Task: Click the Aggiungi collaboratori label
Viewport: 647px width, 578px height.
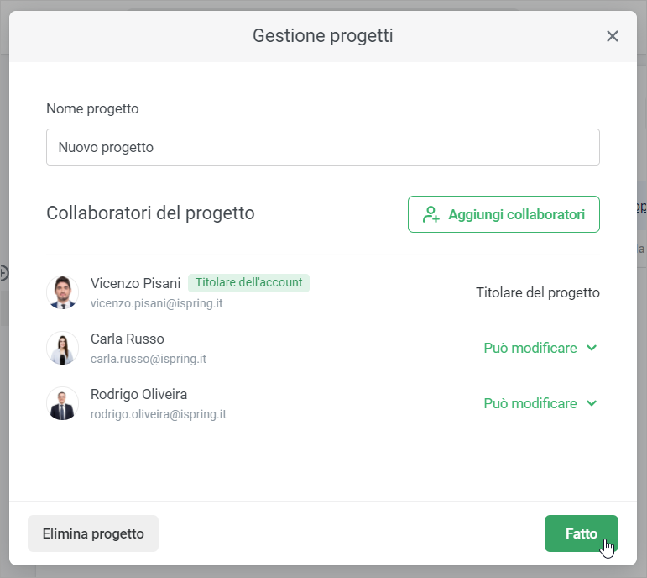Action: (x=516, y=214)
